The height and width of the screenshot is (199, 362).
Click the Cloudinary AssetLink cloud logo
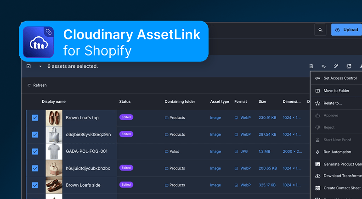coord(38,42)
